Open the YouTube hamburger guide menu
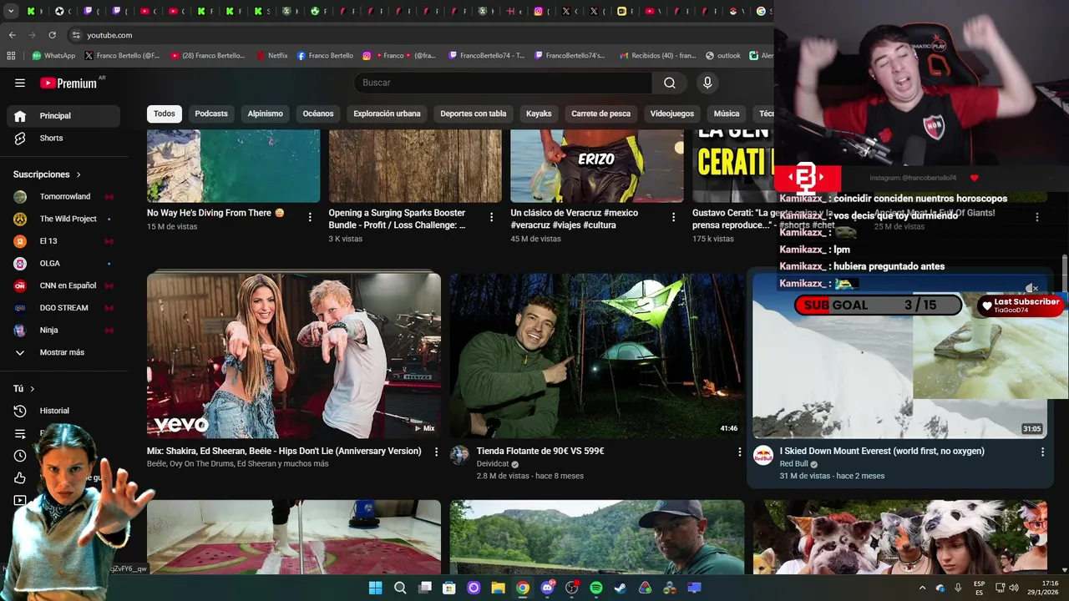The image size is (1069, 601). (20, 83)
